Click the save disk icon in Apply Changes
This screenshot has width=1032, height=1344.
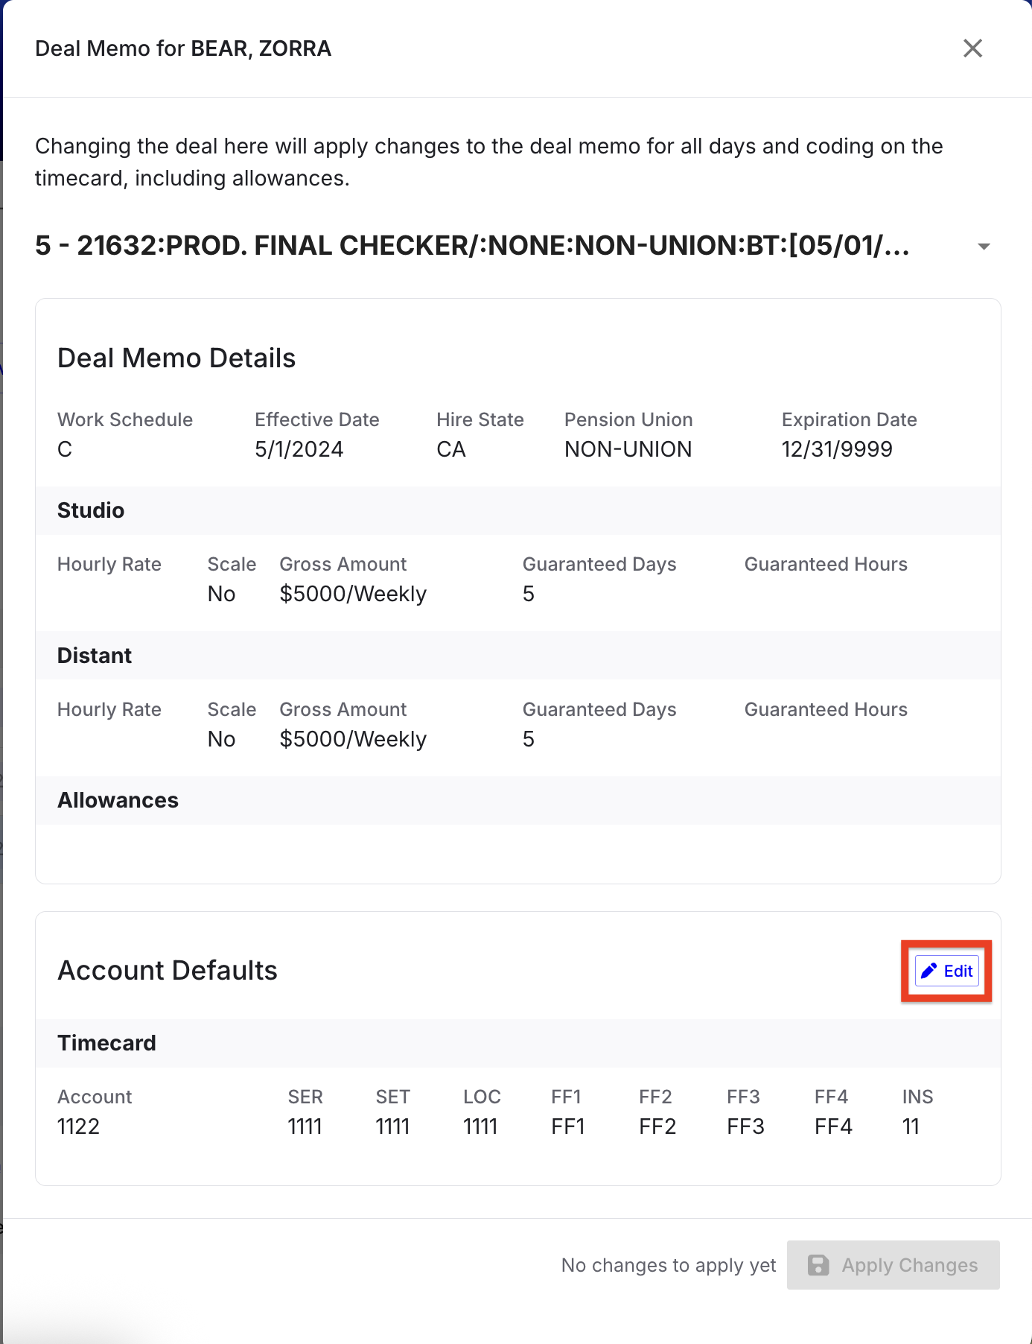point(818,1265)
